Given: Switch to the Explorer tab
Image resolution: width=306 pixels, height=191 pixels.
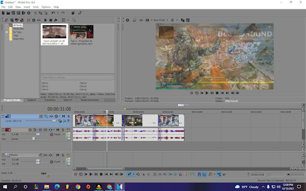Looking at the screenshot, I should click(31, 100).
